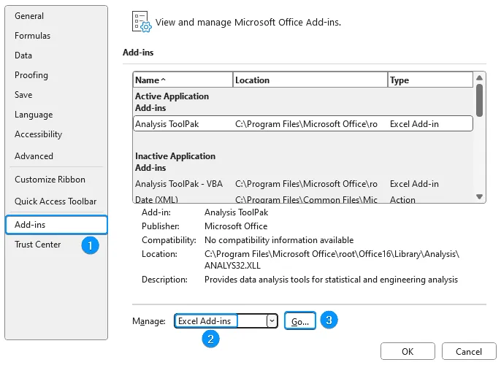Click the Type column header
Screen dimensions: 501x365
click(430, 80)
